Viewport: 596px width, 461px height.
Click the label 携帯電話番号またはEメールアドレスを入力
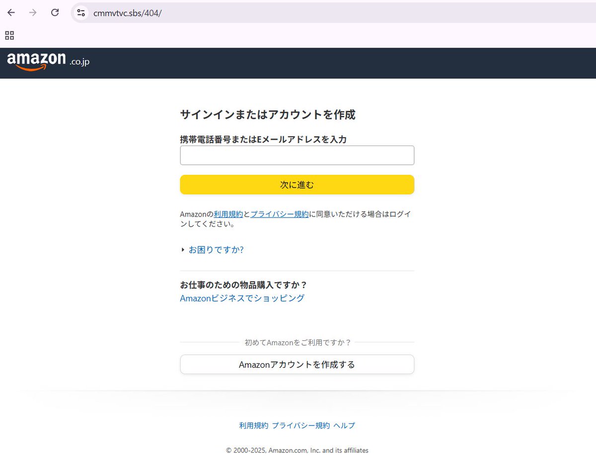coord(263,140)
